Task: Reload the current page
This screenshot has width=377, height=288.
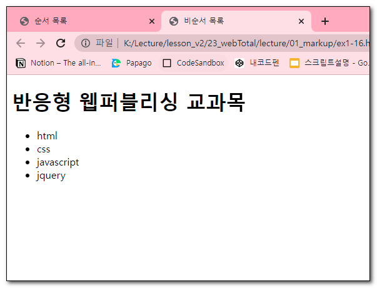Action: click(61, 43)
